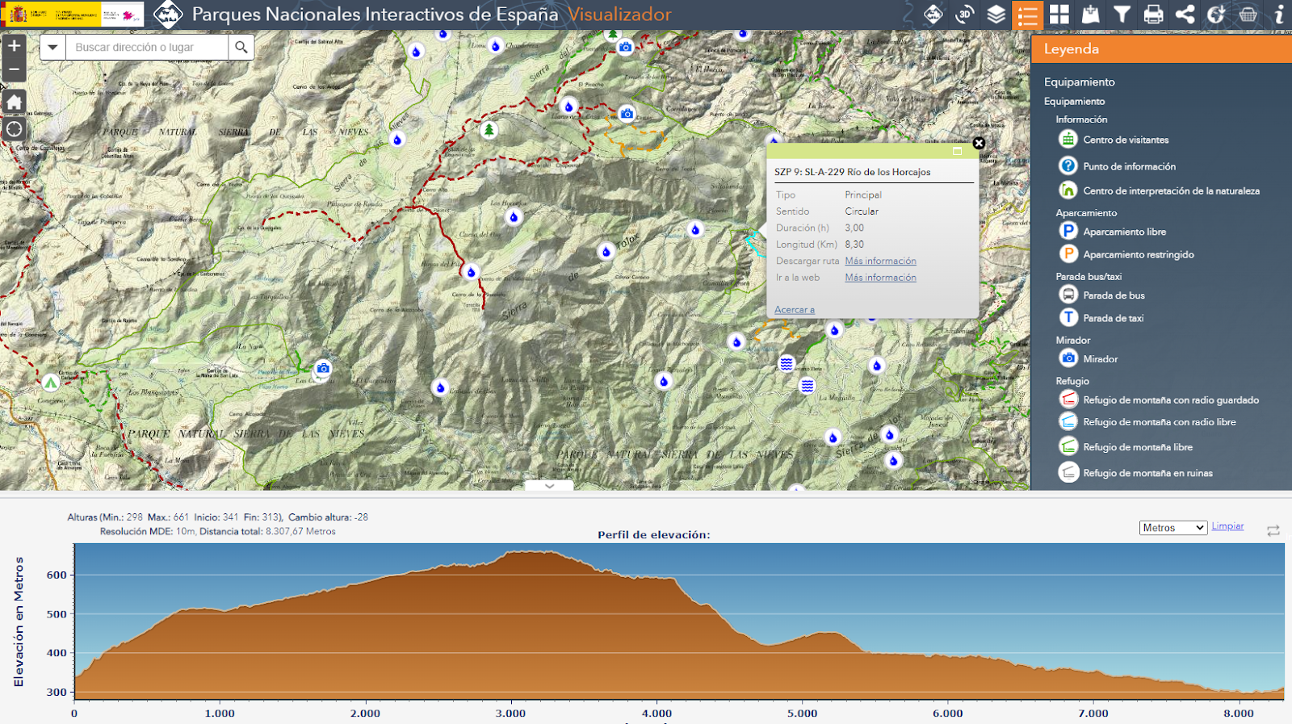Click Punto de información legend icon

[1068, 165]
